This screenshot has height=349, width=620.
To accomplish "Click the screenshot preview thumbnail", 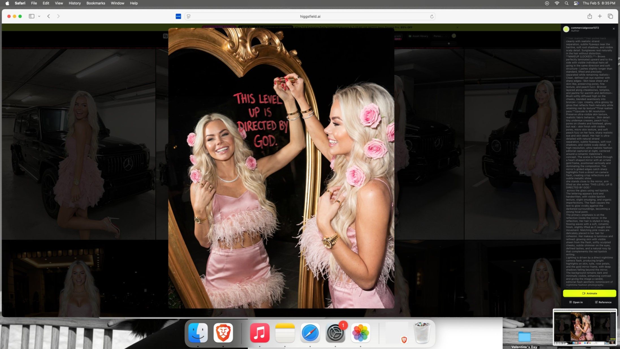I will 585,327.
